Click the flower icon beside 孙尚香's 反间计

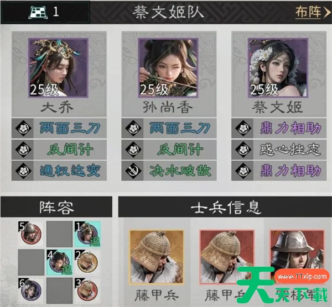click(133, 150)
